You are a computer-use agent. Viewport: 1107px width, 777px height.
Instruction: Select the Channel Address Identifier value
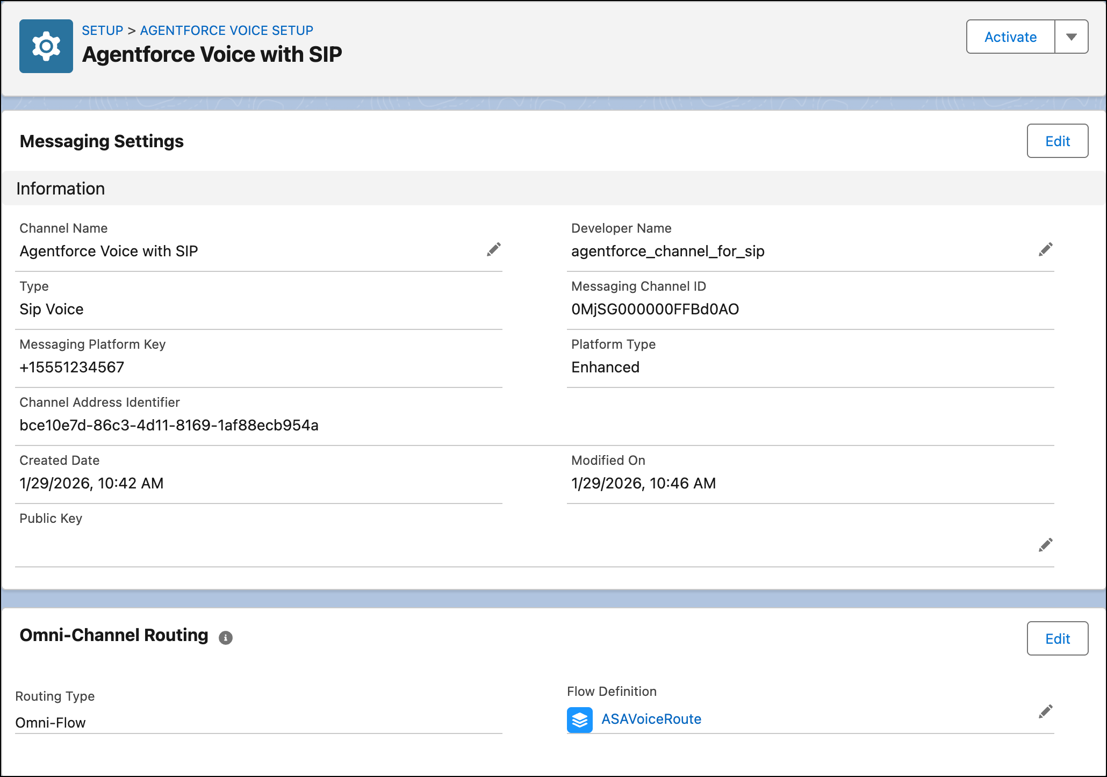169,425
